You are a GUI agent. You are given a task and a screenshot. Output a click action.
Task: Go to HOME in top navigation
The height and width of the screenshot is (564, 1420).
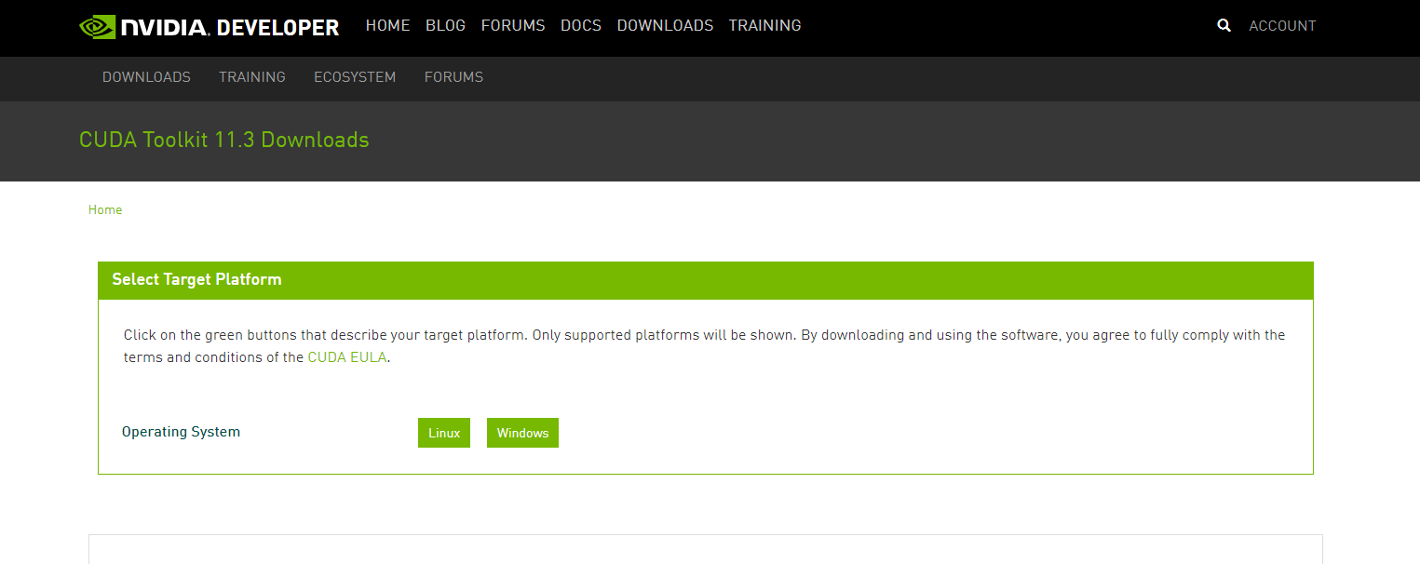(387, 26)
